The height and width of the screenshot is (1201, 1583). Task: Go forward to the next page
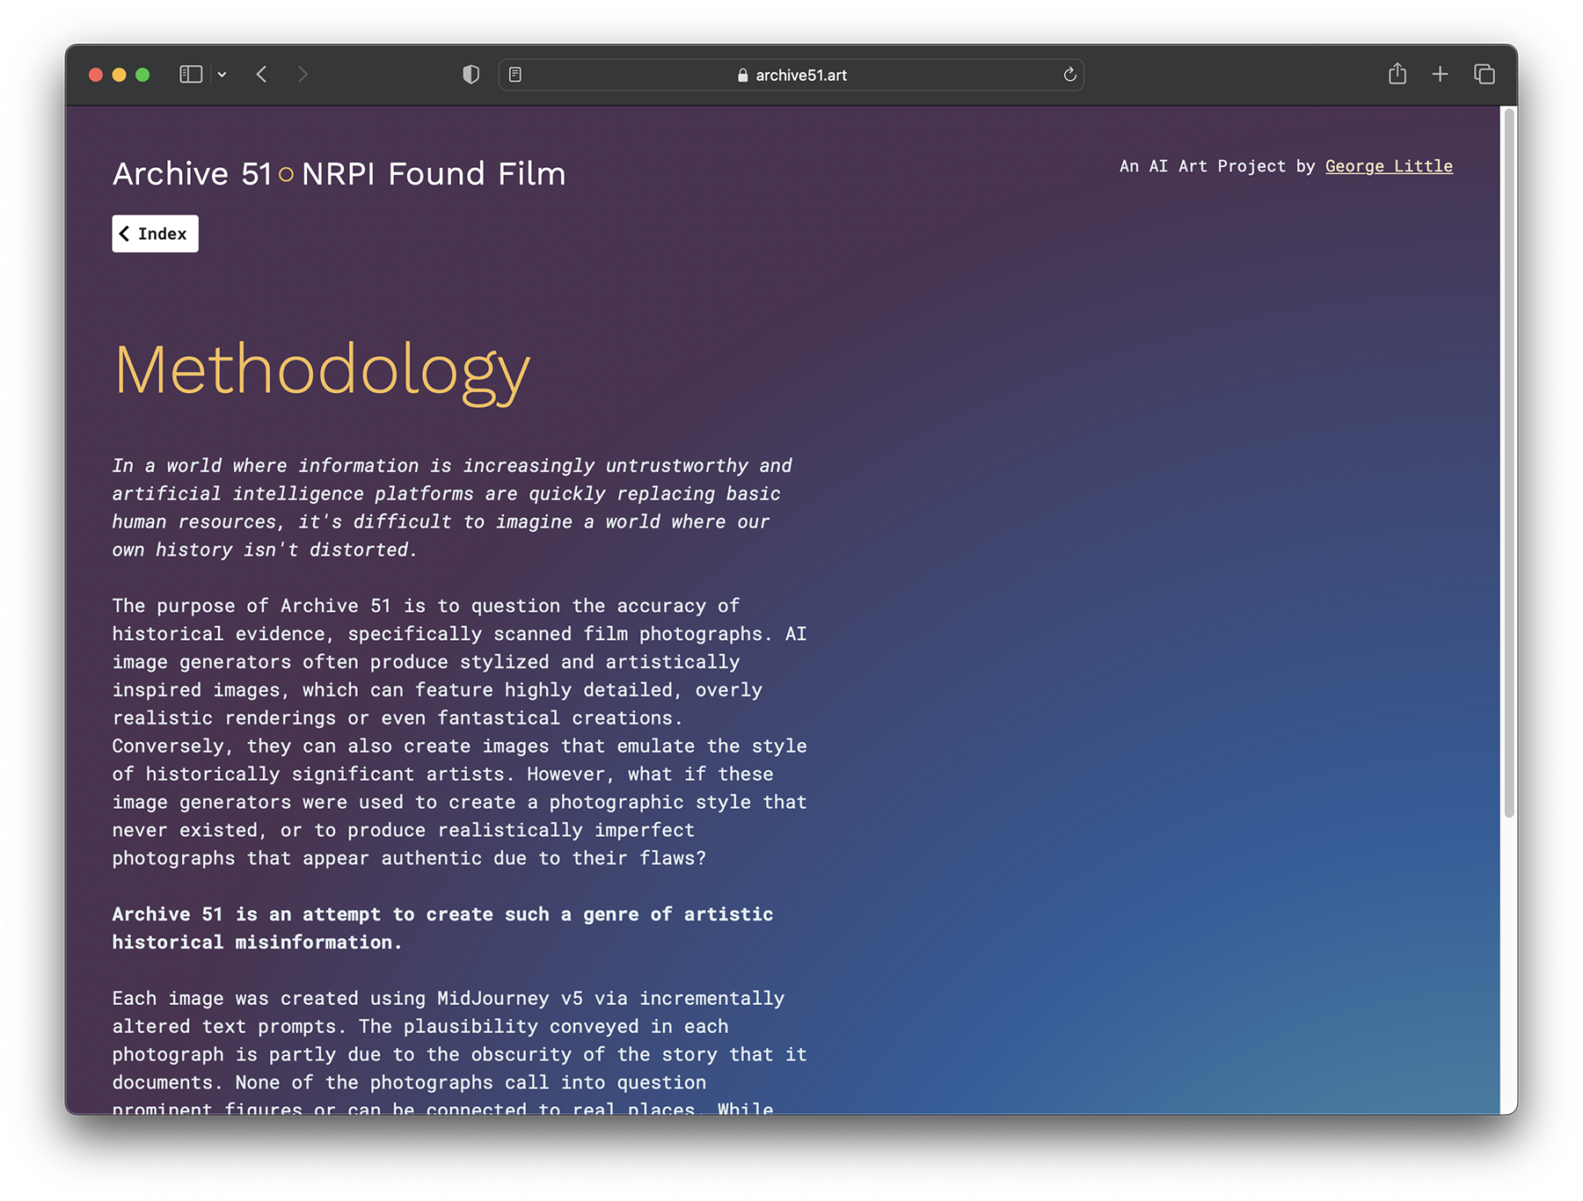click(303, 75)
